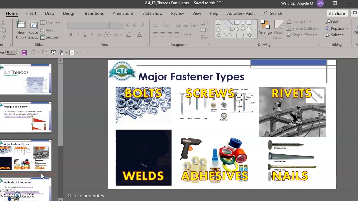Justify the paragraph text
Viewport: 358px width, 201px height.
pyautogui.click(x=177, y=35)
